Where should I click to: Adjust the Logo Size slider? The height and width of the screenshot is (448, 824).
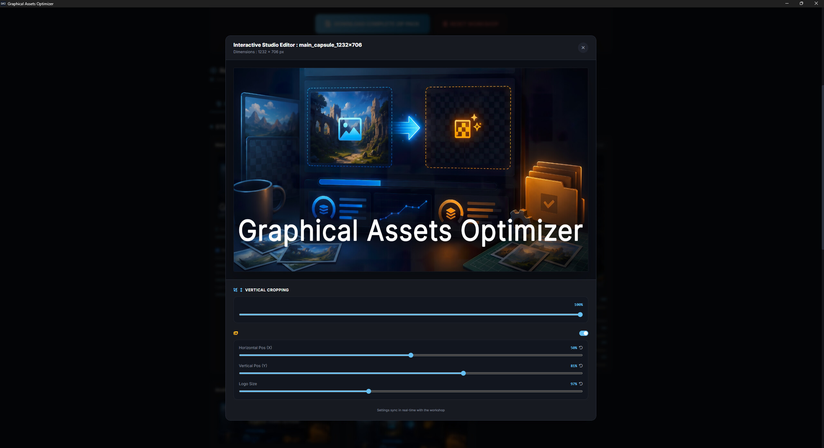click(x=411, y=391)
